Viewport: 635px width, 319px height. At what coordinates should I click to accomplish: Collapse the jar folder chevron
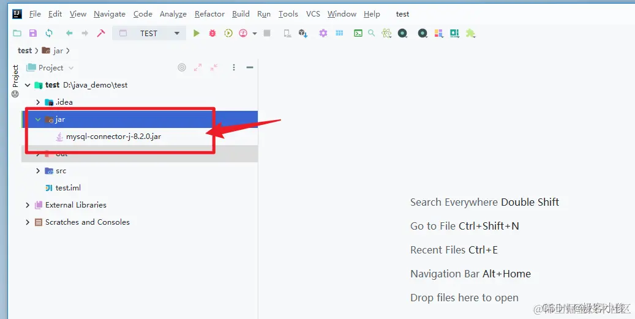pyautogui.click(x=38, y=119)
